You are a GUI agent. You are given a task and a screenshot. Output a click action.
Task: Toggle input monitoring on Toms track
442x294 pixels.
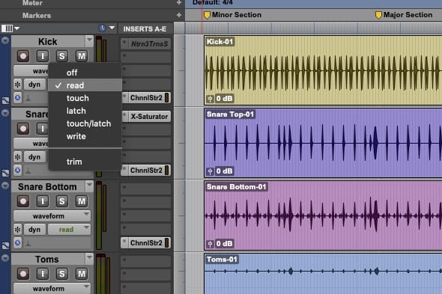[x=43, y=274]
